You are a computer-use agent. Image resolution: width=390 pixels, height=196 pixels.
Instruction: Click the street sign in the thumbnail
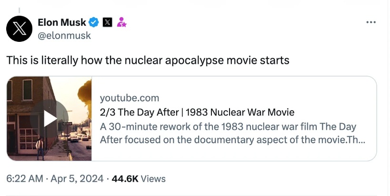tap(68, 124)
